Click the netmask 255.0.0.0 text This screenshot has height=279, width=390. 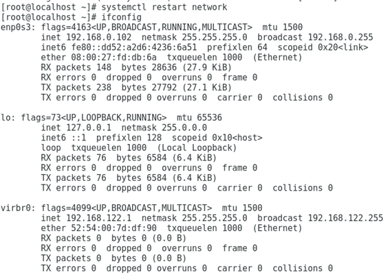coord(164,128)
